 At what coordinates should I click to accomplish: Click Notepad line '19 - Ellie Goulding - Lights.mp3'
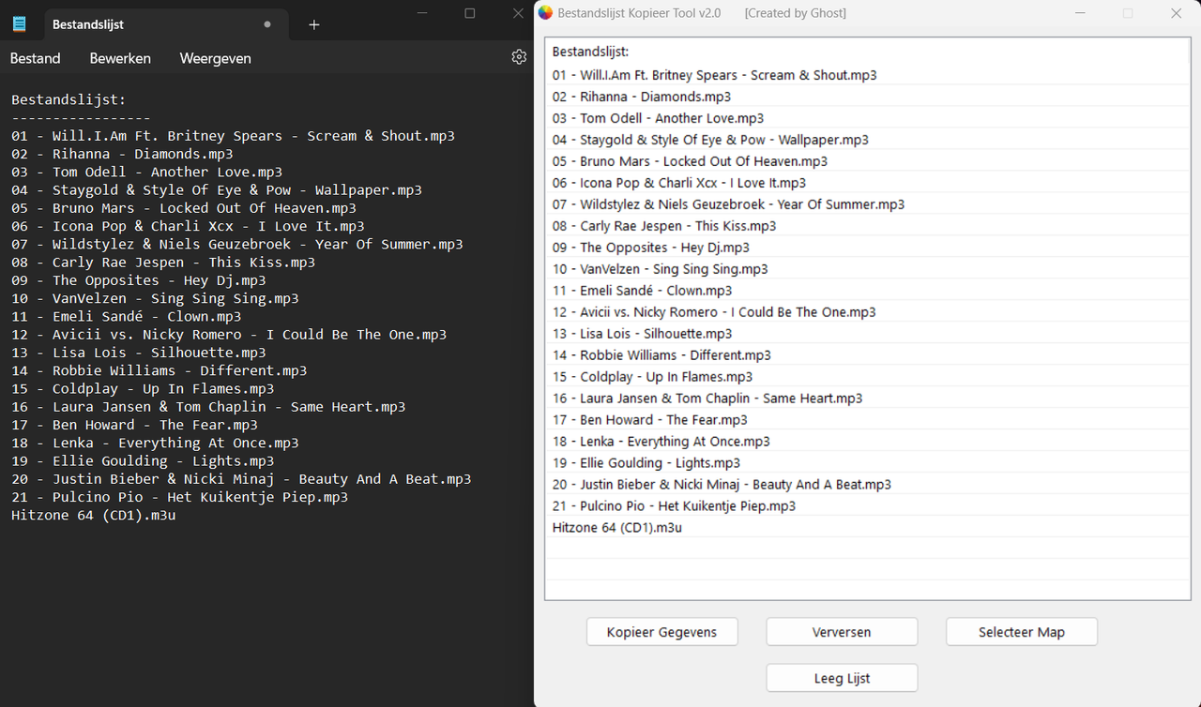coord(143,461)
